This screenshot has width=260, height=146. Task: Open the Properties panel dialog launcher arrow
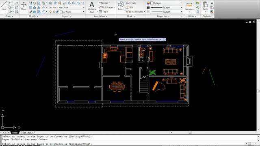click(x=182, y=16)
